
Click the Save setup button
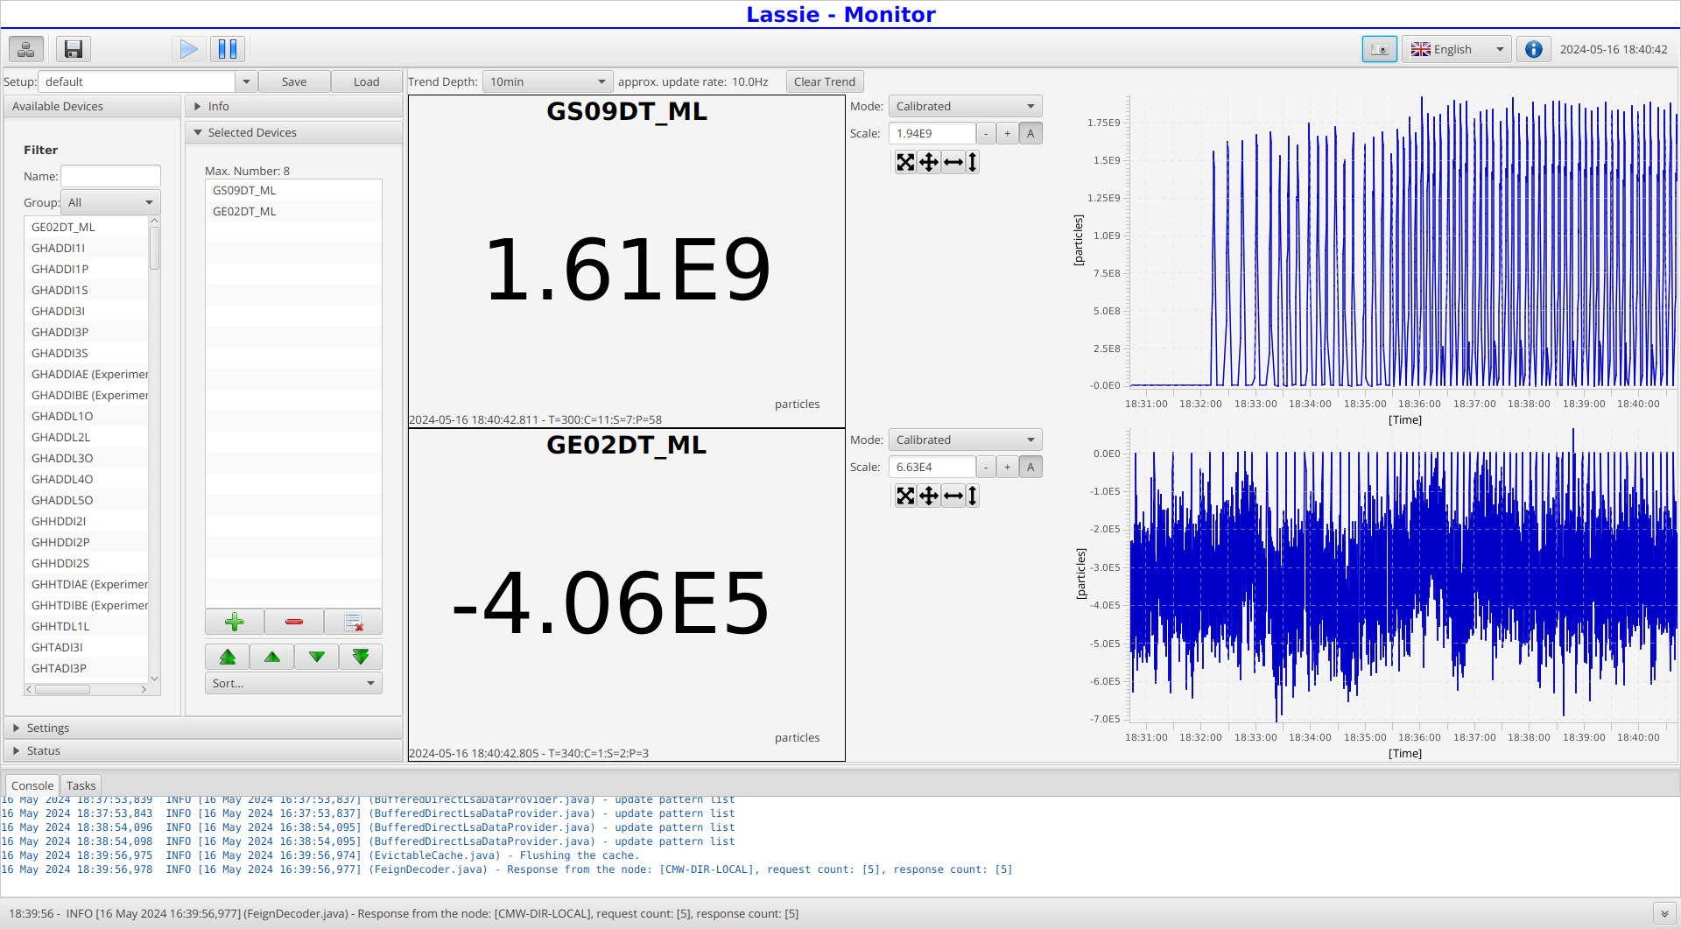pos(294,81)
